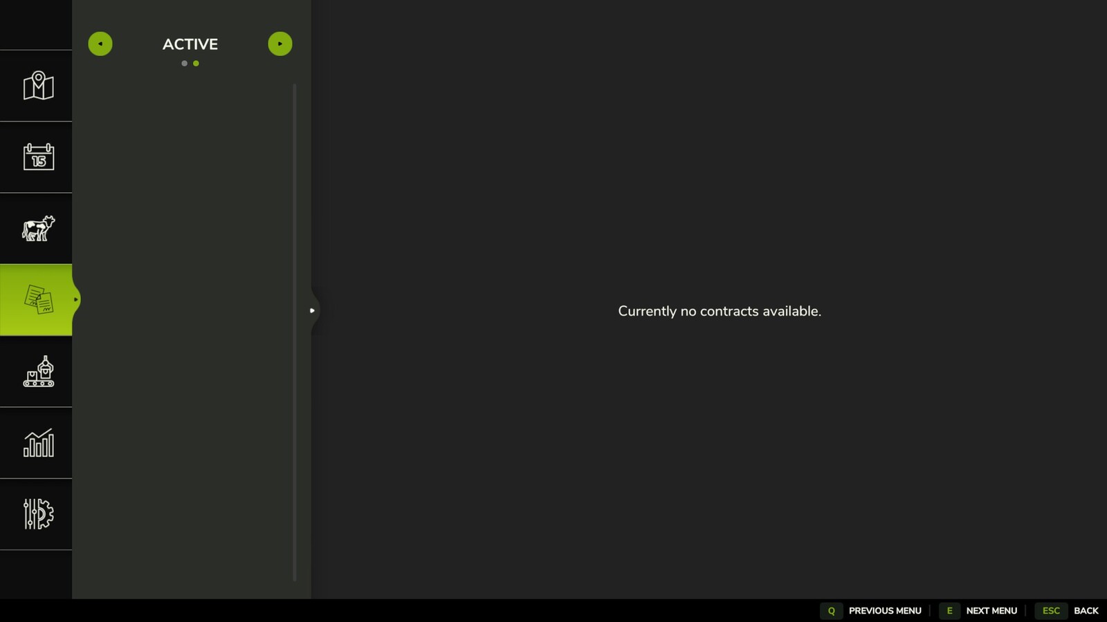Expand the panel using the edge arrow
The height and width of the screenshot is (622, 1107).
pyautogui.click(x=313, y=311)
